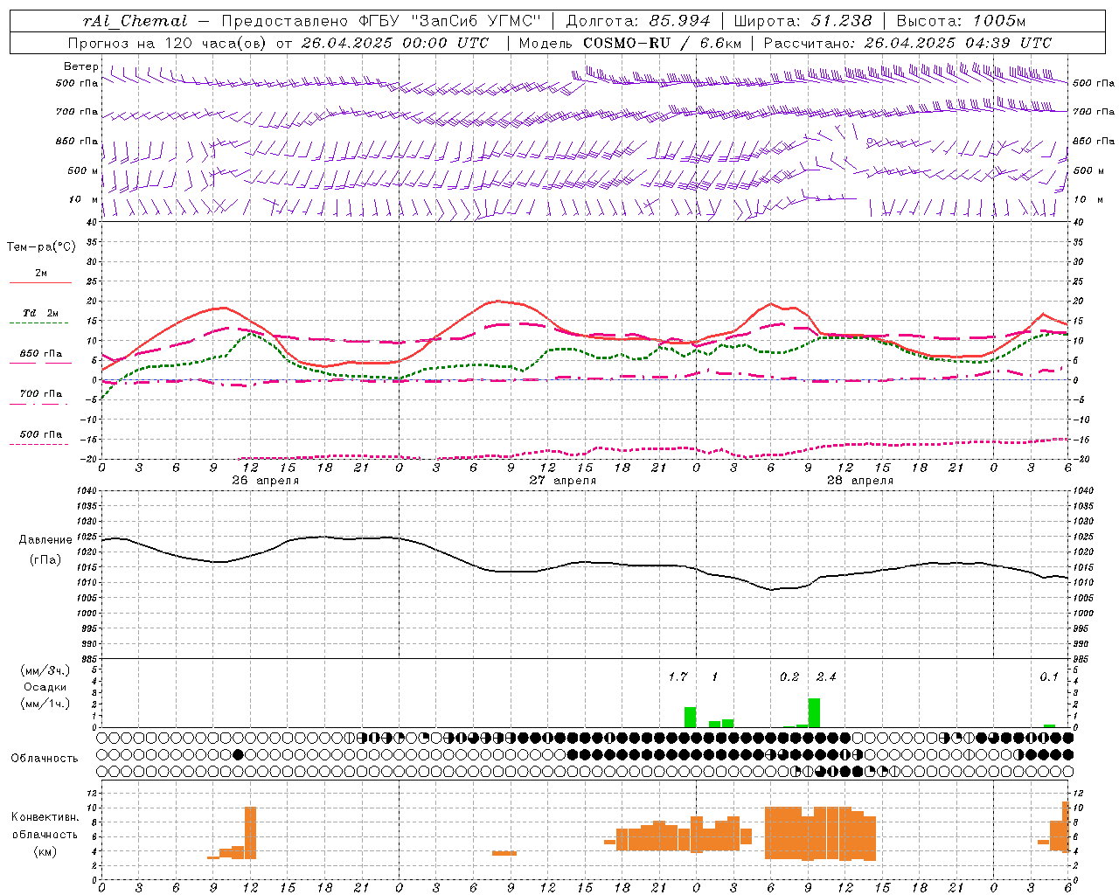This screenshot has height=895, width=1119.
Task: Click the 0.2 precipitation amount value
Action: tap(789, 676)
